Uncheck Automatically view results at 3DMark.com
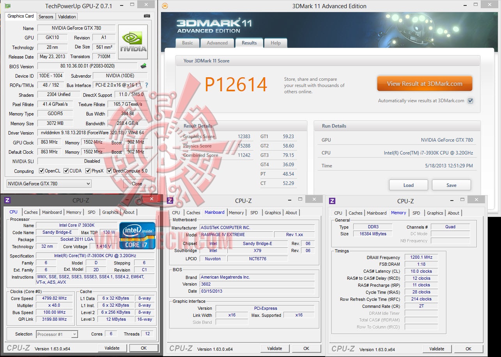The width and height of the screenshot is (501, 357). 471,101
